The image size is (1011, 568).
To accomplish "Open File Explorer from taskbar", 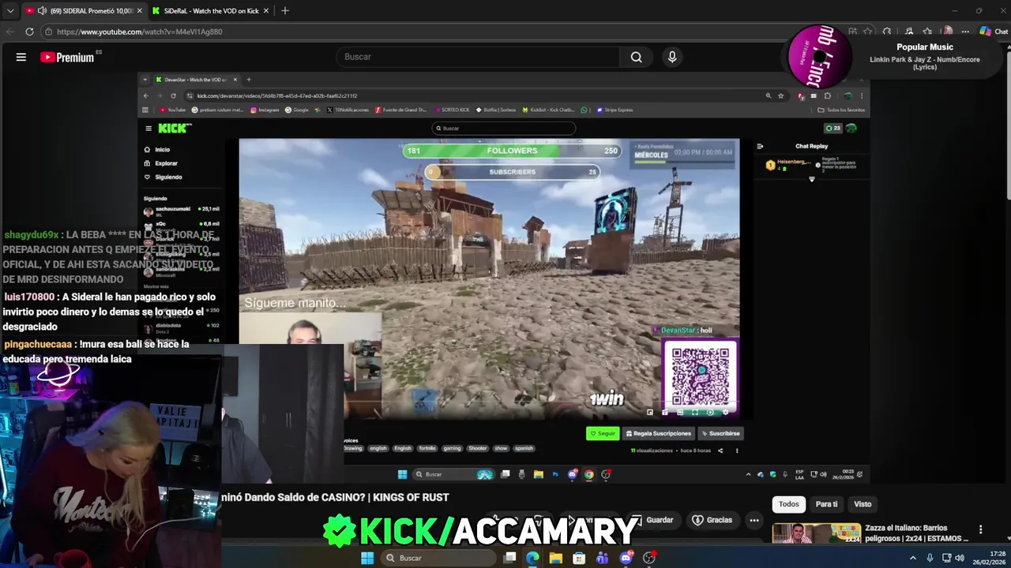I will tap(556, 558).
